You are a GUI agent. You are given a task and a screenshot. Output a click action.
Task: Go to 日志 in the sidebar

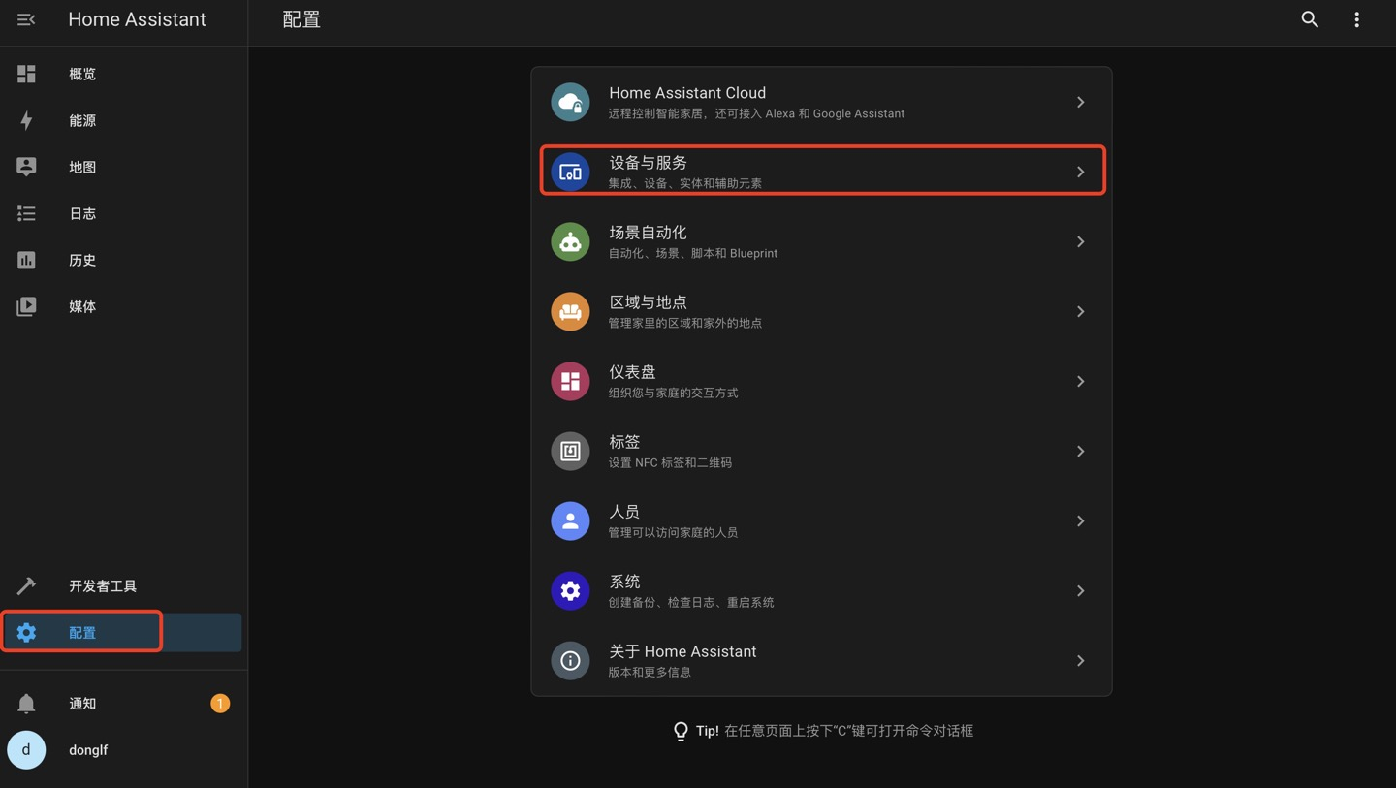pyautogui.click(x=82, y=213)
